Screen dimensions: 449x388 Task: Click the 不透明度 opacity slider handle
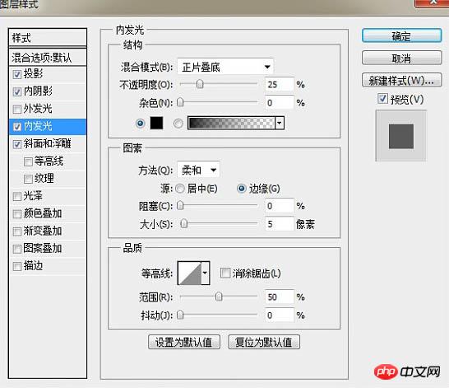[200, 84]
